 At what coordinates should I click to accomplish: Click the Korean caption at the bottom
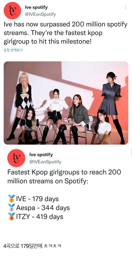[x=32, y=246]
